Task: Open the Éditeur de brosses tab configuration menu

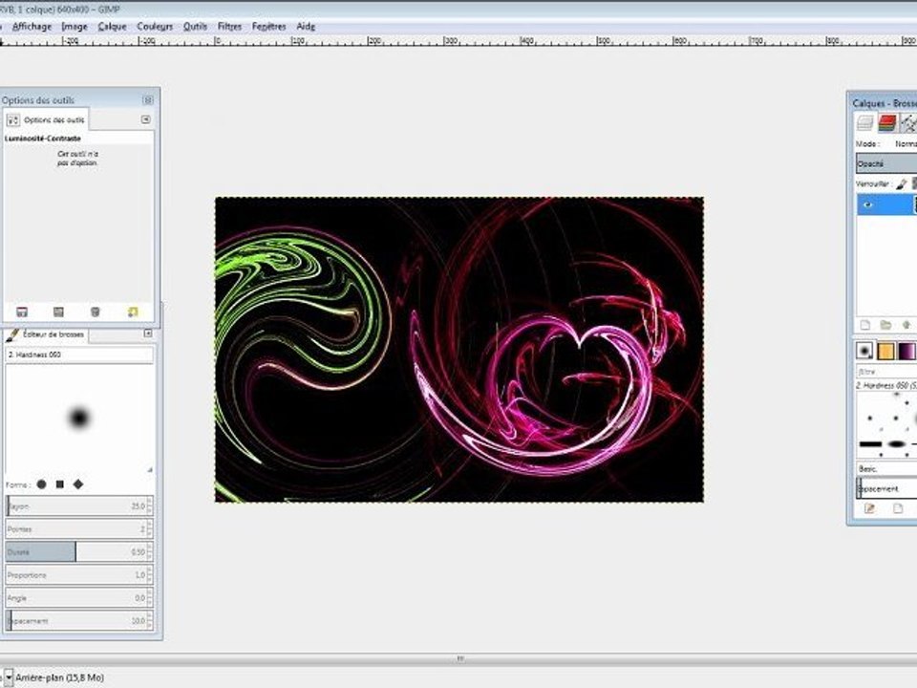Action: coord(148,333)
